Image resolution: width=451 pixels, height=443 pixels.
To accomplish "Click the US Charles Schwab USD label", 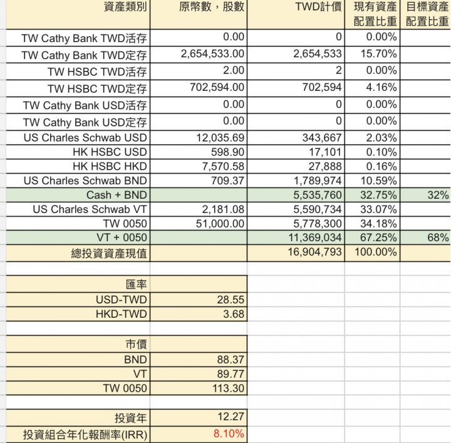I will (85, 138).
